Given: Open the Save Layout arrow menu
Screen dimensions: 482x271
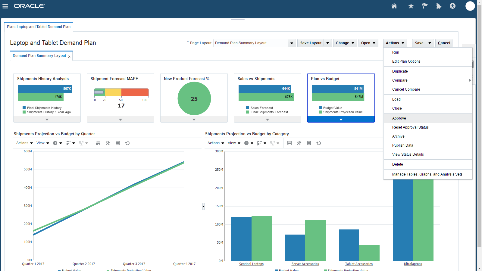Looking at the screenshot, I should click(x=328, y=43).
